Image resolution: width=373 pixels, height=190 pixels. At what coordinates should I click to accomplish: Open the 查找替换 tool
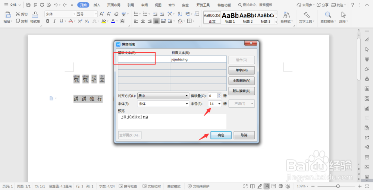(328, 18)
